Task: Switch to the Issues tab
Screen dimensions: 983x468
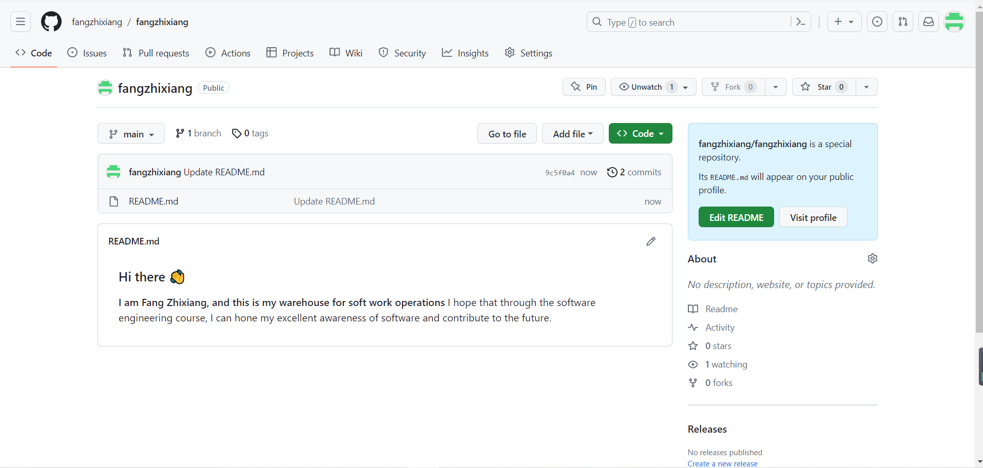Action: (x=87, y=53)
